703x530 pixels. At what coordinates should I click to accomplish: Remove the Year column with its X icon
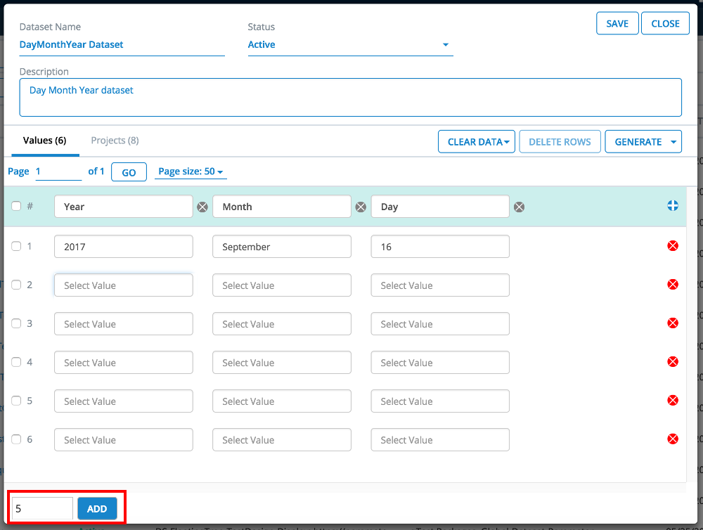coord(202,207)
